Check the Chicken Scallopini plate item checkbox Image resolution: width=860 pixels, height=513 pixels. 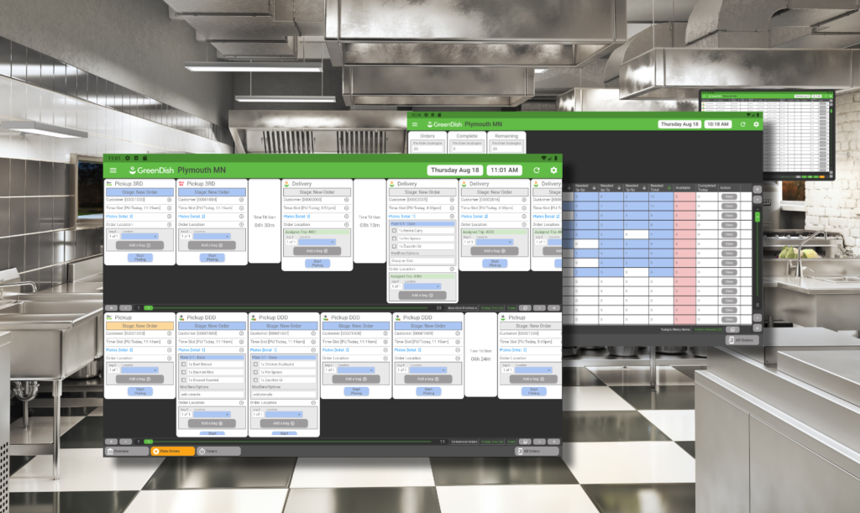coord(254,364)
